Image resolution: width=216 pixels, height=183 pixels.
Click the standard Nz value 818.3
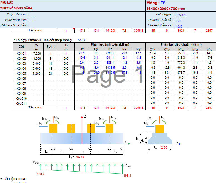181,58
